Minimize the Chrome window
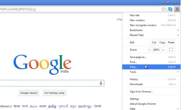Viewport: 196px width, 110px height. click(162, 2)
